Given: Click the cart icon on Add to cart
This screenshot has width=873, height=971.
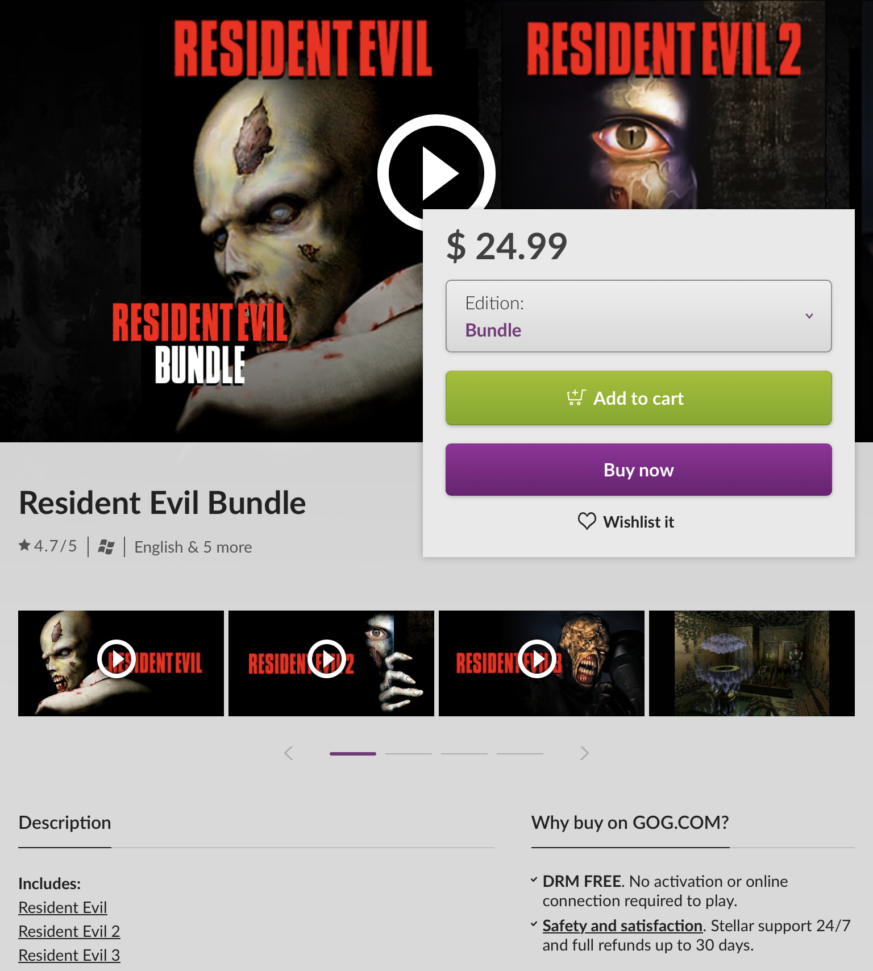Looking at the screenshot, I should [576, 398].
